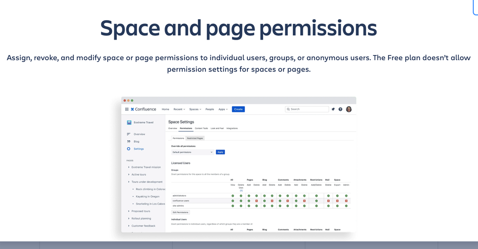478x249 pixels.
Task: Expand the Rollout planning page
Action: (x=129, y=218)
